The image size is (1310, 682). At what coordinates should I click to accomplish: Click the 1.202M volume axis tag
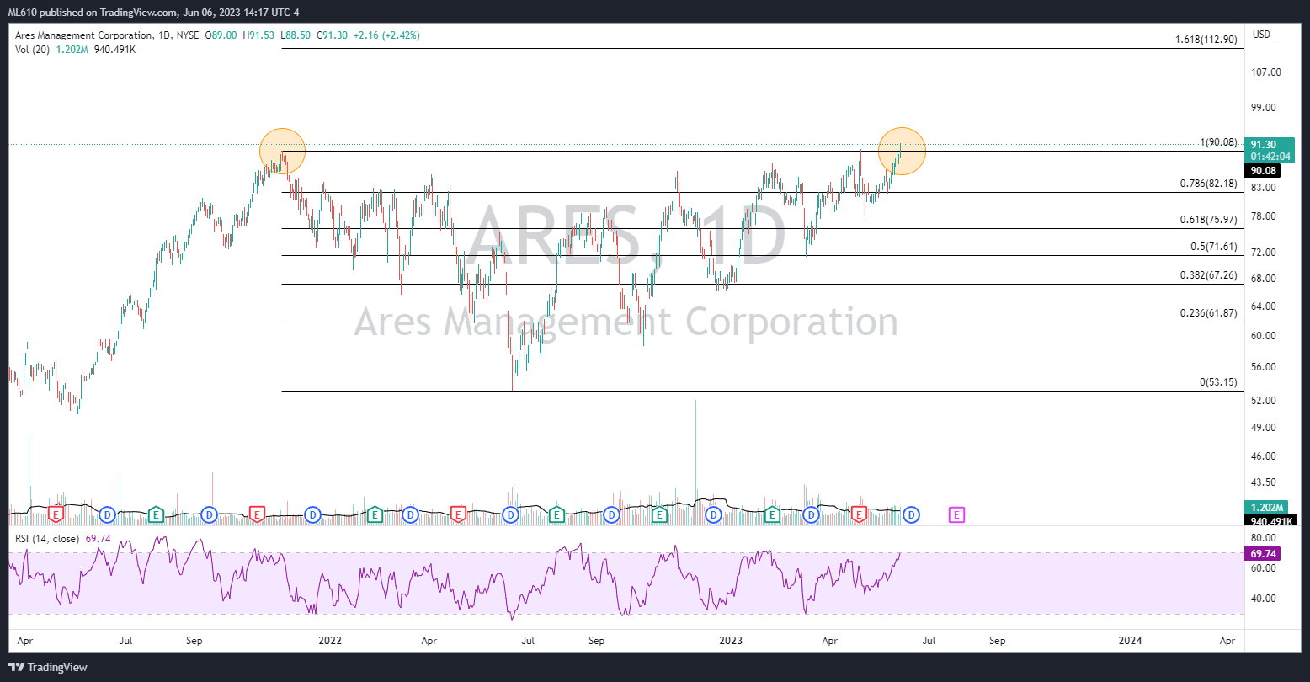pos(1265,508)
